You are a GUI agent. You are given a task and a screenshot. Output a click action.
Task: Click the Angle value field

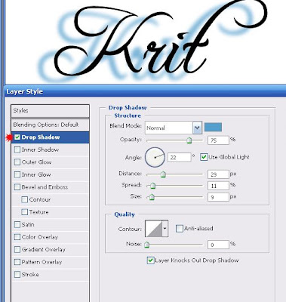pyautogui.click(x=180, y=157)
